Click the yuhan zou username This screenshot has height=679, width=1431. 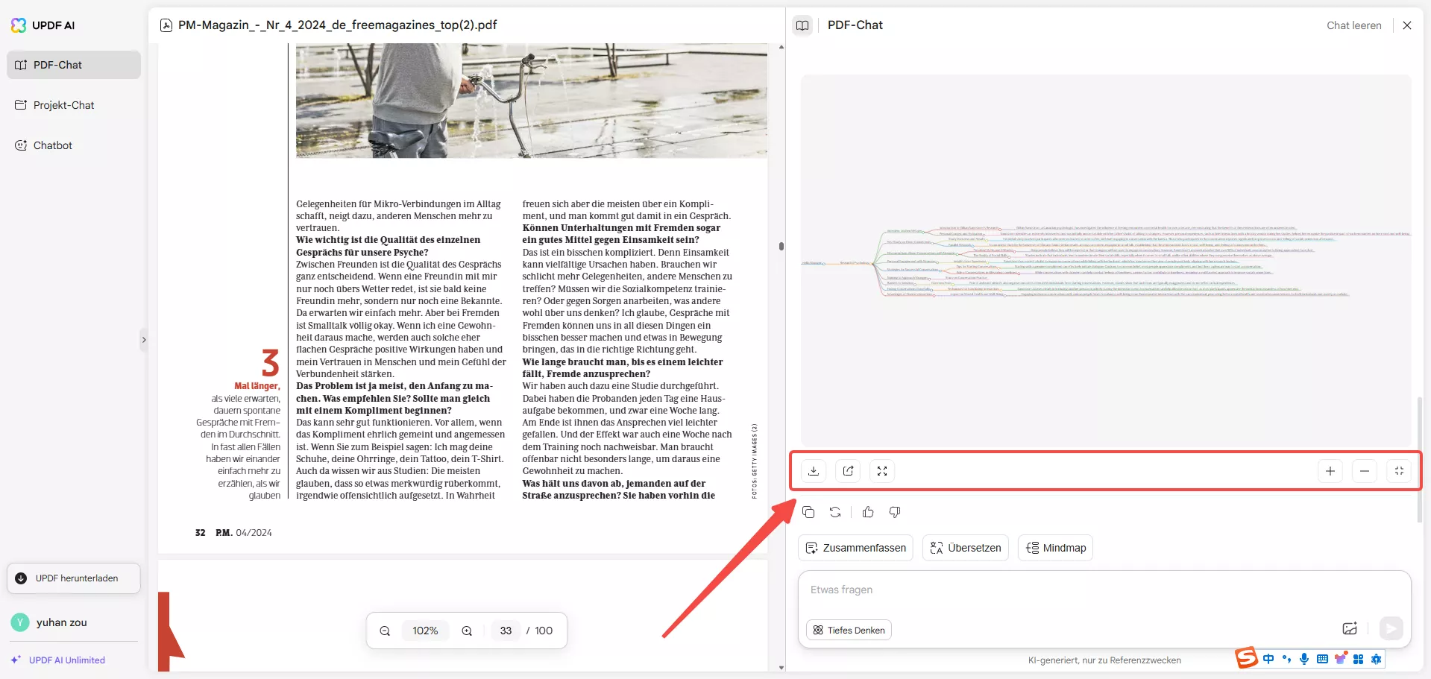62,622
